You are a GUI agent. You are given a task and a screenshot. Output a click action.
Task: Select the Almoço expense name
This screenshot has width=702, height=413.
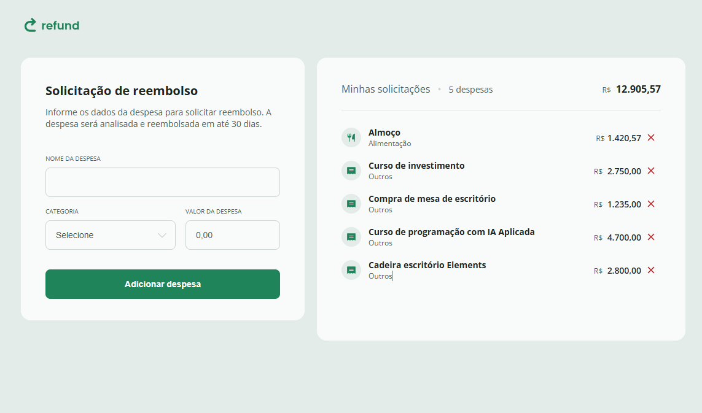coord(384,133)
